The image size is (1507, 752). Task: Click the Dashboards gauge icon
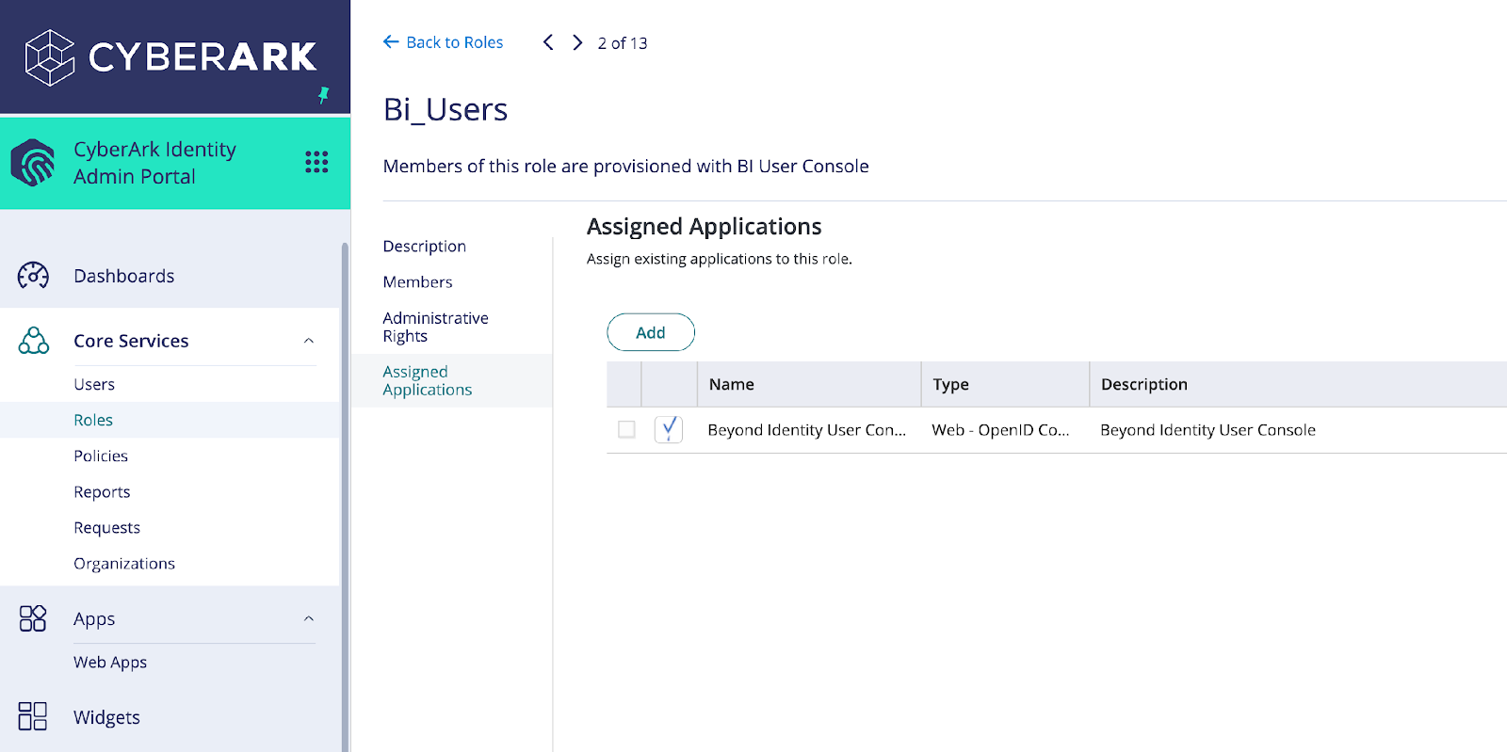(33, 276)
